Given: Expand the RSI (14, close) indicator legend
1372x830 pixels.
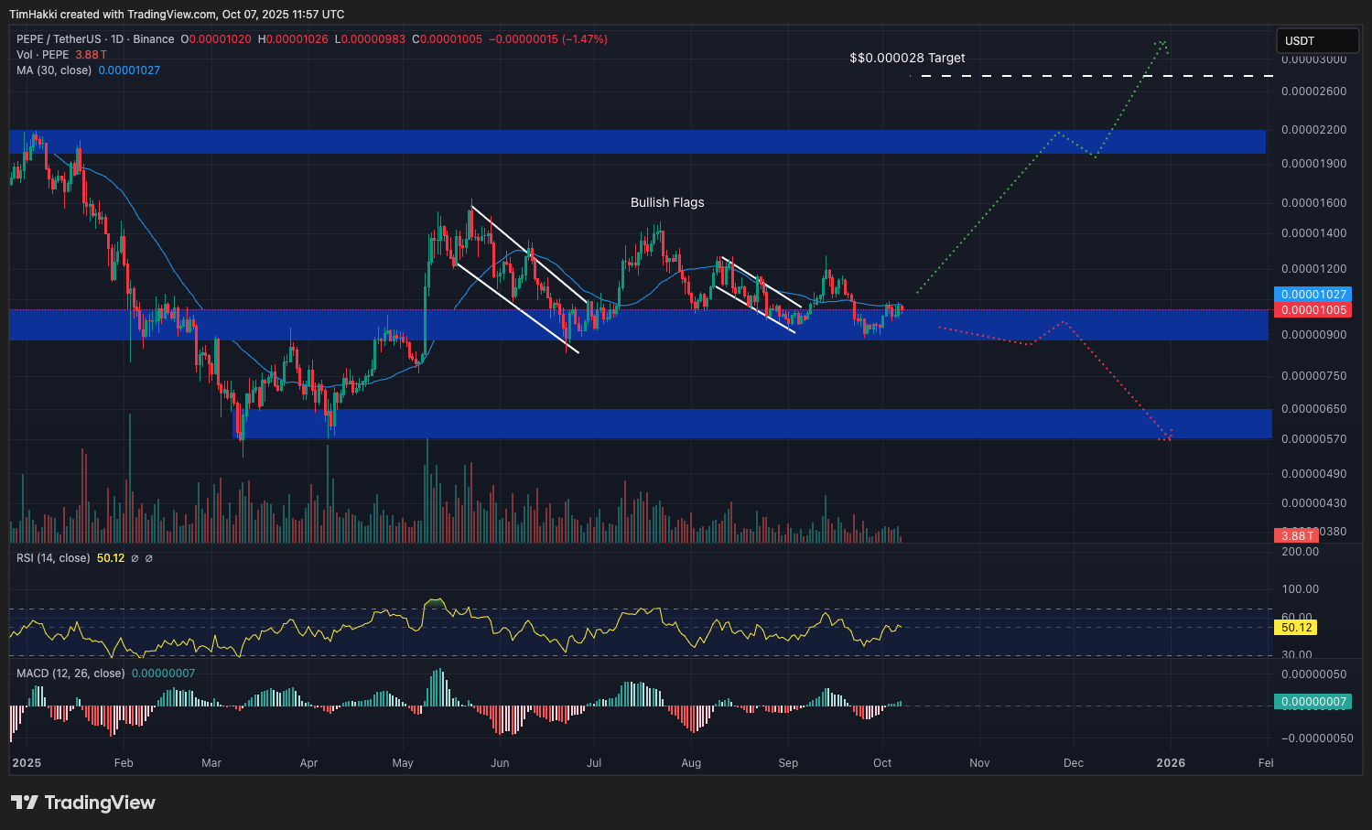Looking at the screenshot, I should click(53, 558).
